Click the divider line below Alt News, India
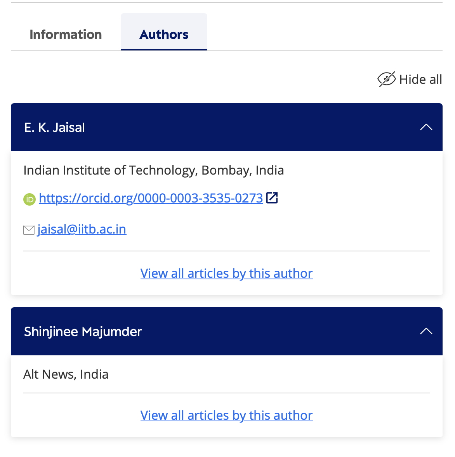Viewport: 455px width, 457px height. point(226,393)
